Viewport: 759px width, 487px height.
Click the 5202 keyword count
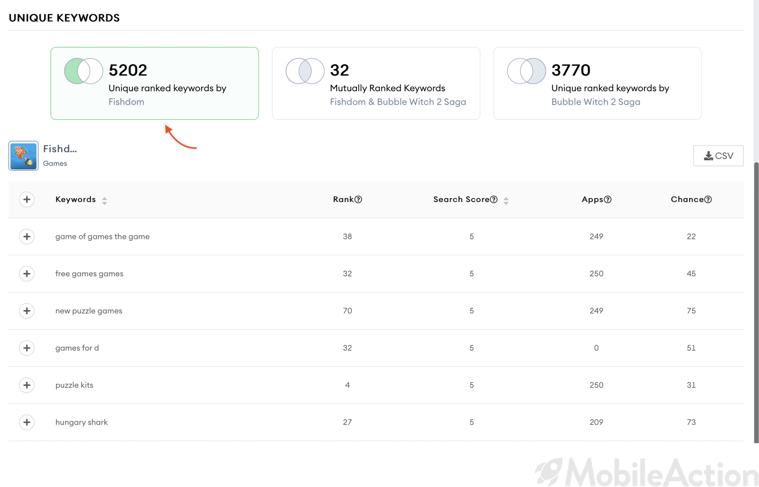tap(128, 70)
